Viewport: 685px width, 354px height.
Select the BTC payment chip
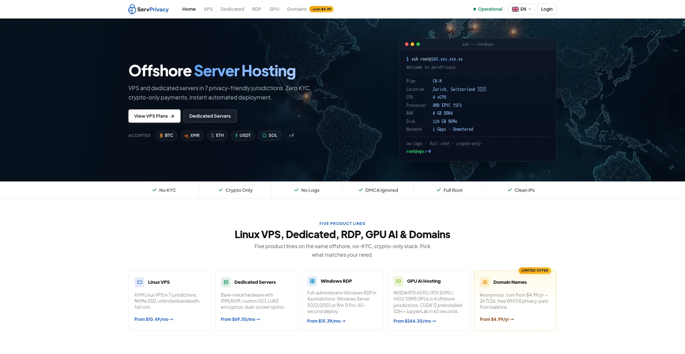click(167, 135)
